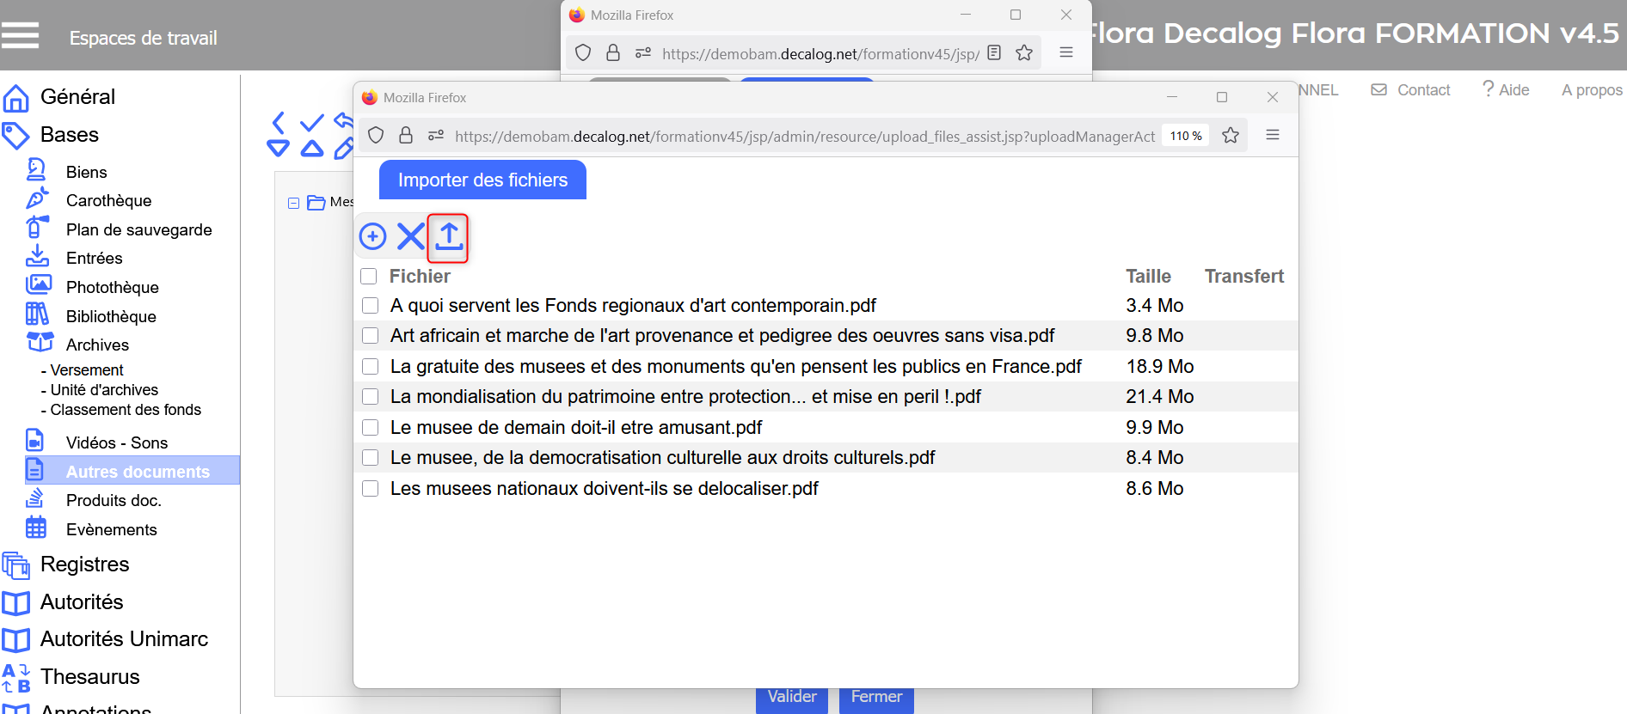The image size is (1627, 714).
Task: Toggle the select-all Fichier checkbox
Action: point(369,277)
